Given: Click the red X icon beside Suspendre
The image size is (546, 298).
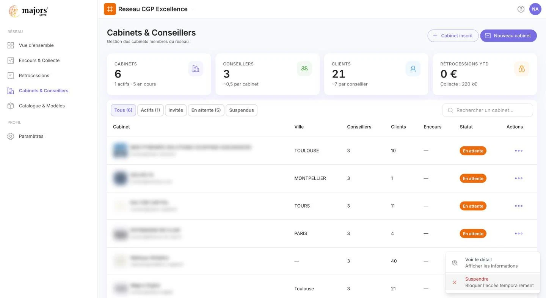Looking at the screenshot, I should (455, 282).
